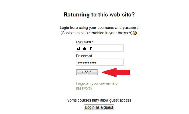
Task: Select the Login as a guest button
Action: [99, 107]
